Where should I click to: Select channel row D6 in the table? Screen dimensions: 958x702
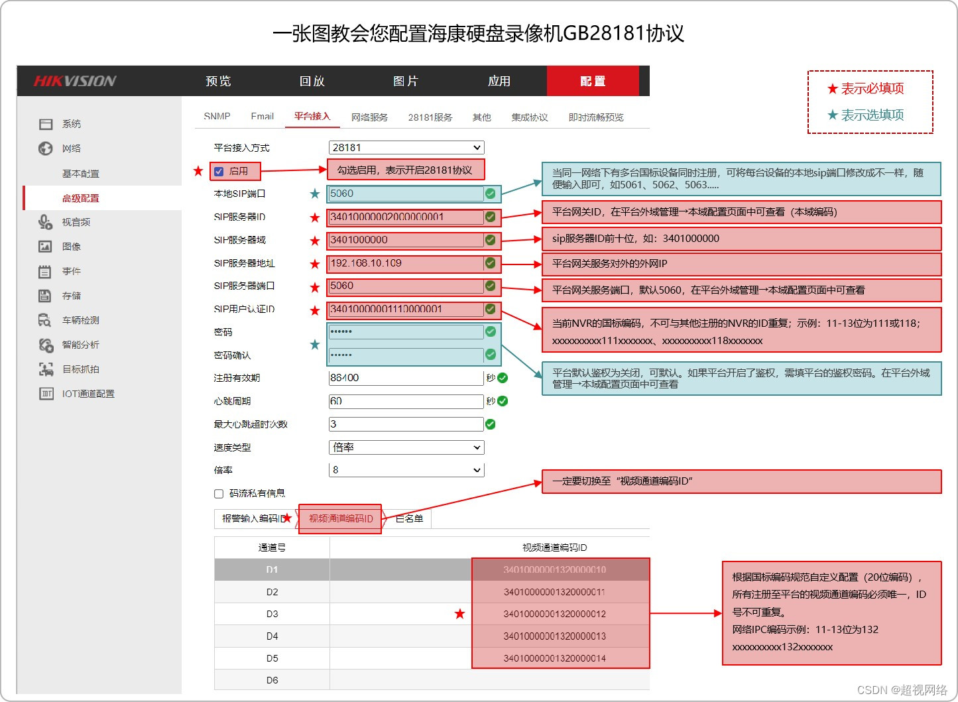coord(432,680)
